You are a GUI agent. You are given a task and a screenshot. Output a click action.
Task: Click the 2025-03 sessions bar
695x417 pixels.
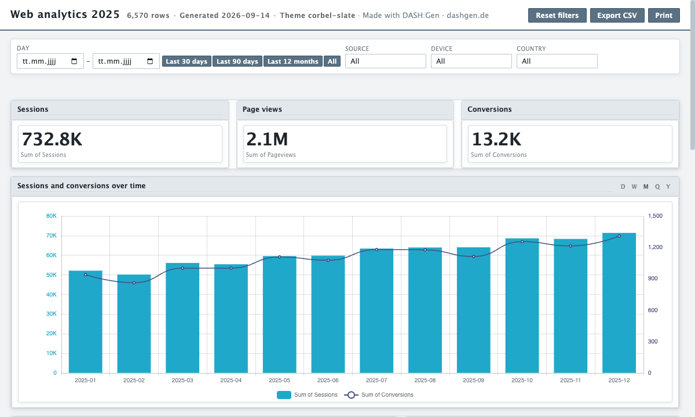click(x=182, y=318)
